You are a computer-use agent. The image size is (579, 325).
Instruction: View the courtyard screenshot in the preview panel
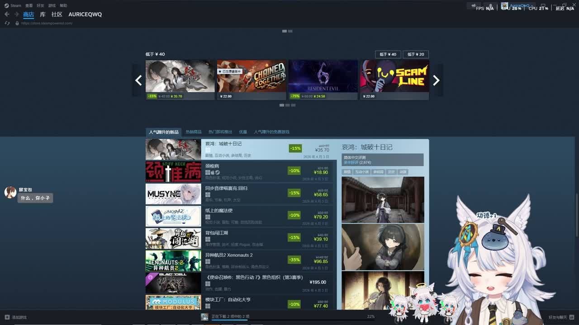tap(383, 200)
